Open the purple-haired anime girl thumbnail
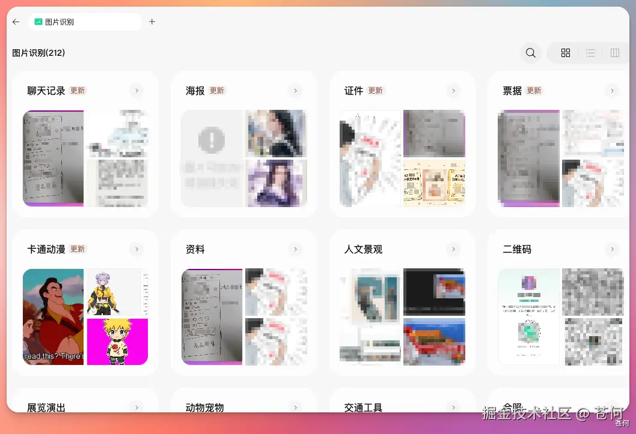Screen dimensions: 636x434 pyautogui.click(x=118, y=292)
